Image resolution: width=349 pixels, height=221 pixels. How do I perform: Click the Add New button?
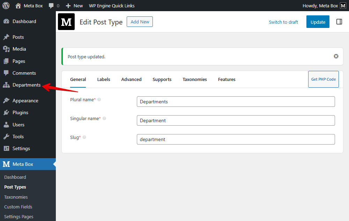click(140, 22)
